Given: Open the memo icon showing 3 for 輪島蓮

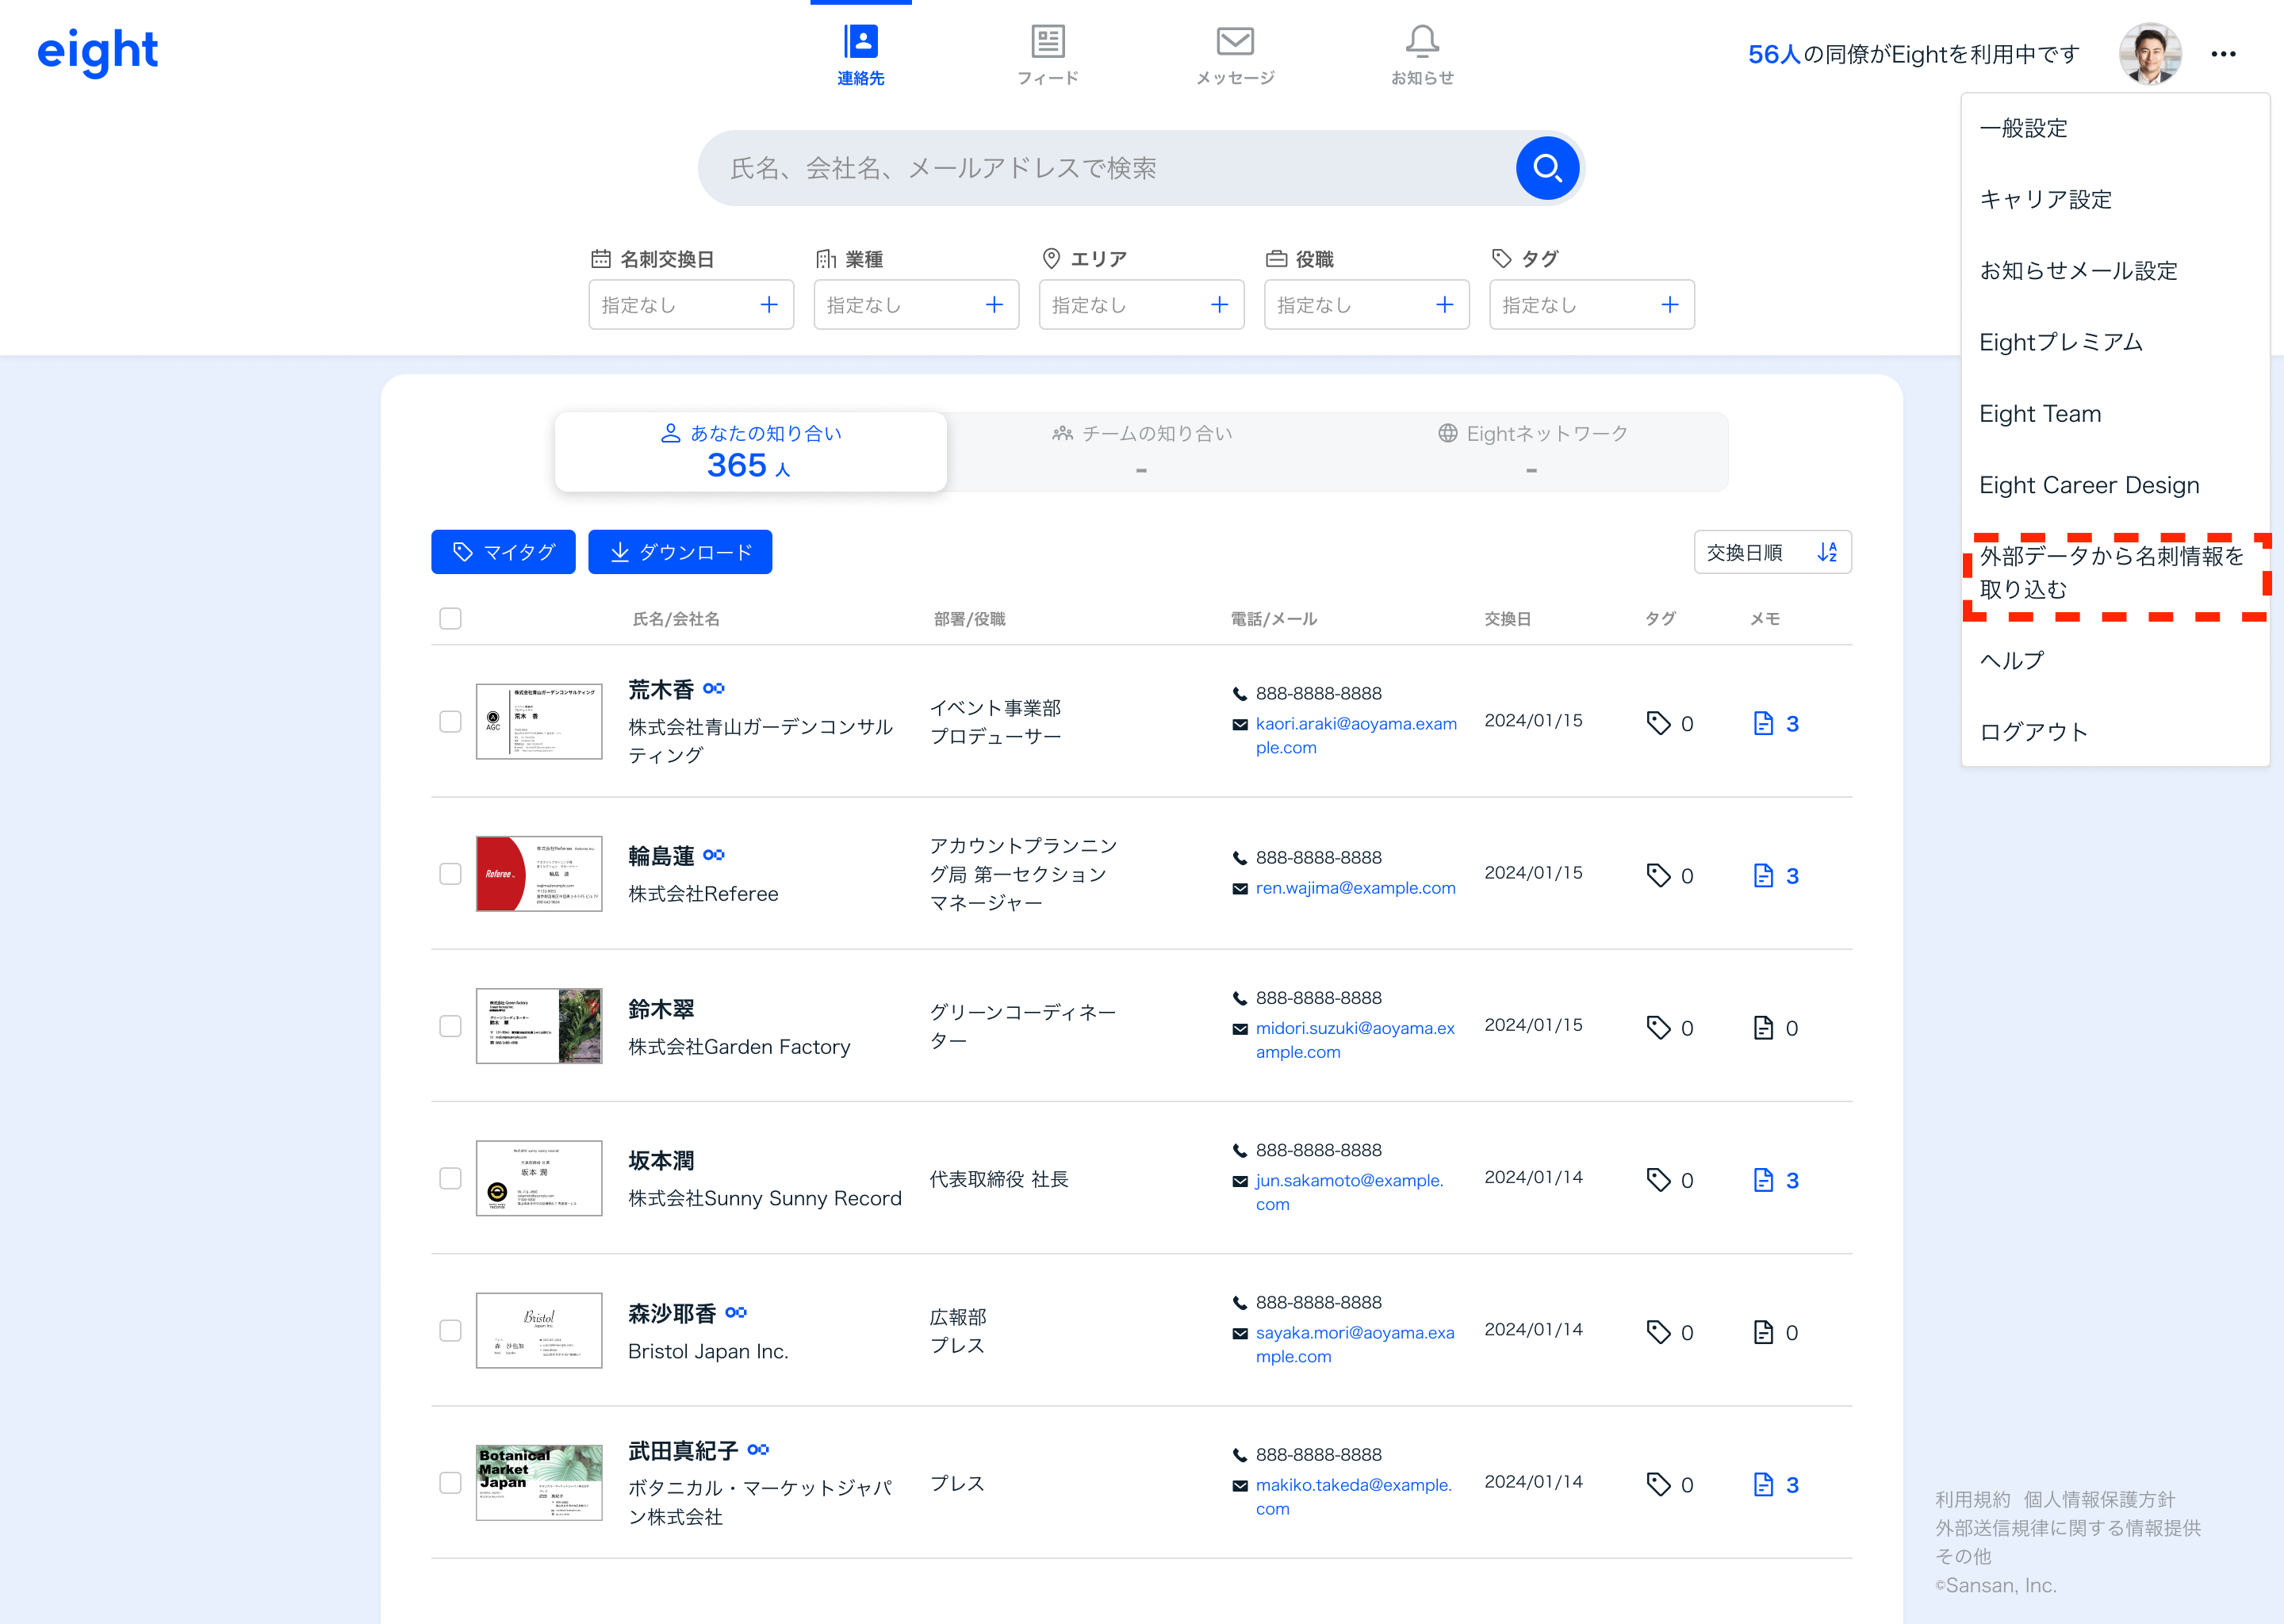Looking at the screenshot, I should [x=1763, y=875].
